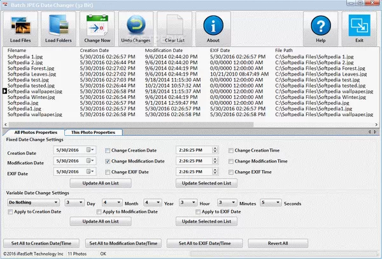This screenshot has height=259, width=382.
Task: Click the file list scroll-right arrow
Action: point(376,124)
